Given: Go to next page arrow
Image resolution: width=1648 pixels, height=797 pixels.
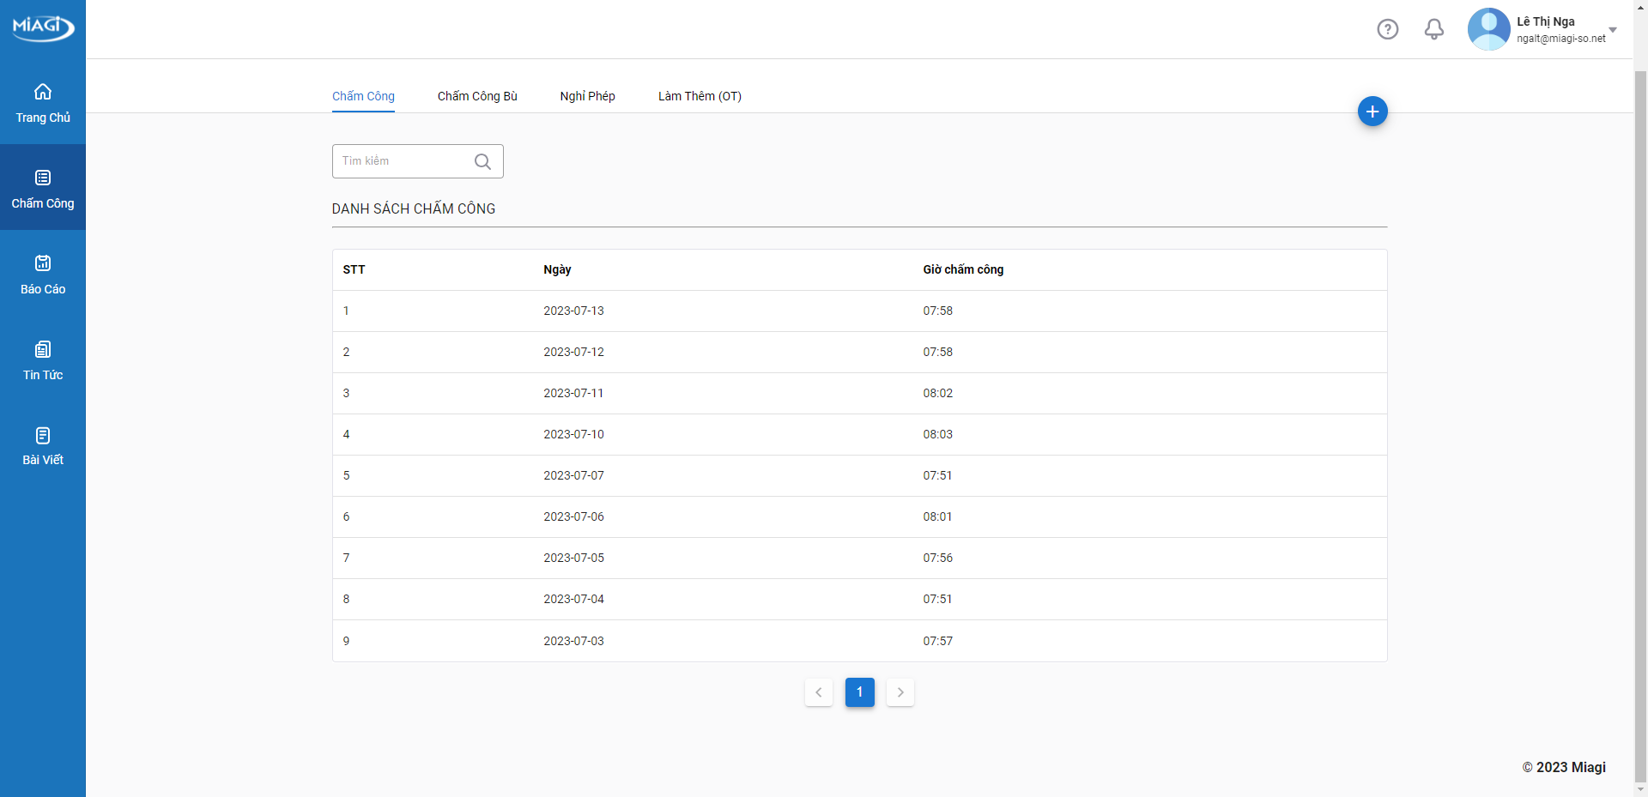Looking at the screenshot, I should 900,692.
